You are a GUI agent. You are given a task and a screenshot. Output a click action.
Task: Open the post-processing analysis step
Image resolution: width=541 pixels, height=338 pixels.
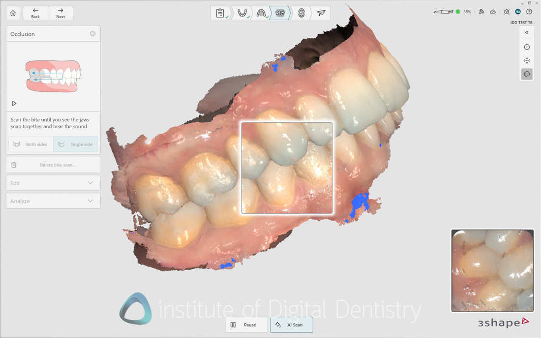point(301,13)
